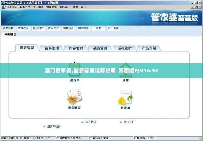Close the 导航图 panel with its X
This screenshot has height=141, width=203.
[x=15, y=34]
